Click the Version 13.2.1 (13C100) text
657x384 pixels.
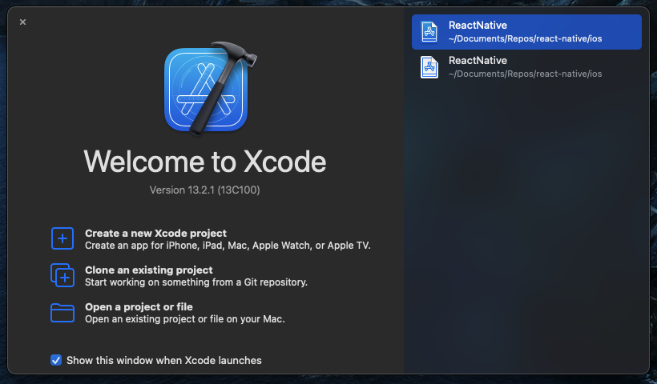(x=205, y=190)
